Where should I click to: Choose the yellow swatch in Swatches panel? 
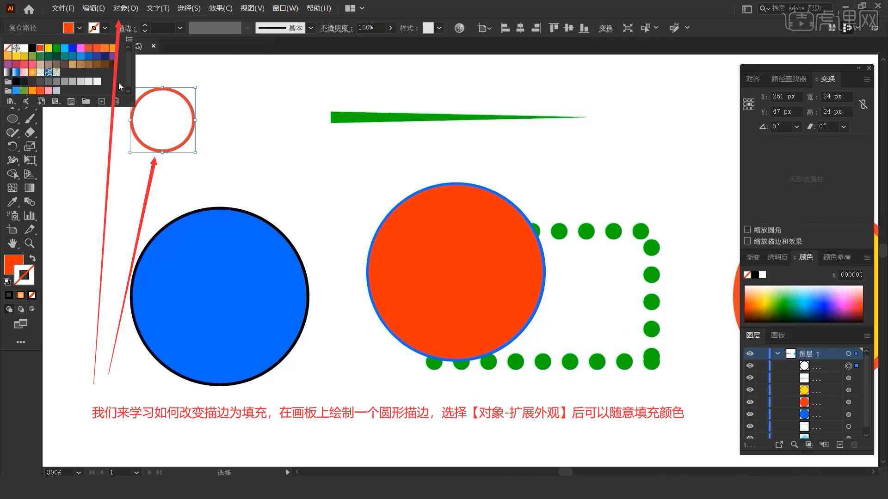(x=48, y=48)
